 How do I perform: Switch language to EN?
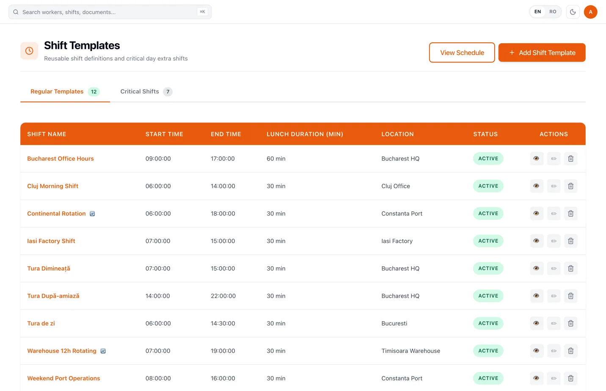(x=537, y=12)
